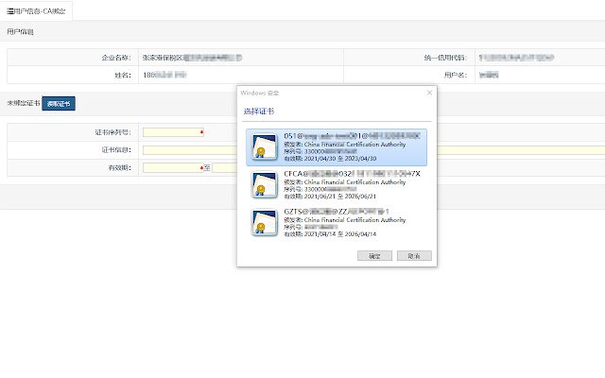Click the 姓名 label

pos(123,75)
